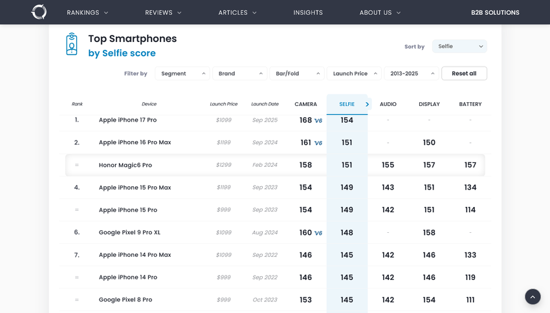This screenshot has height=313, width=550.
Task: Expand the Bar/Fold filter dropdown
Action: [x=296, y=74]
